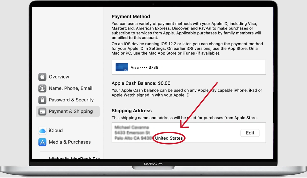Click the Apple logo Overview icon

(x=42, y=77)
